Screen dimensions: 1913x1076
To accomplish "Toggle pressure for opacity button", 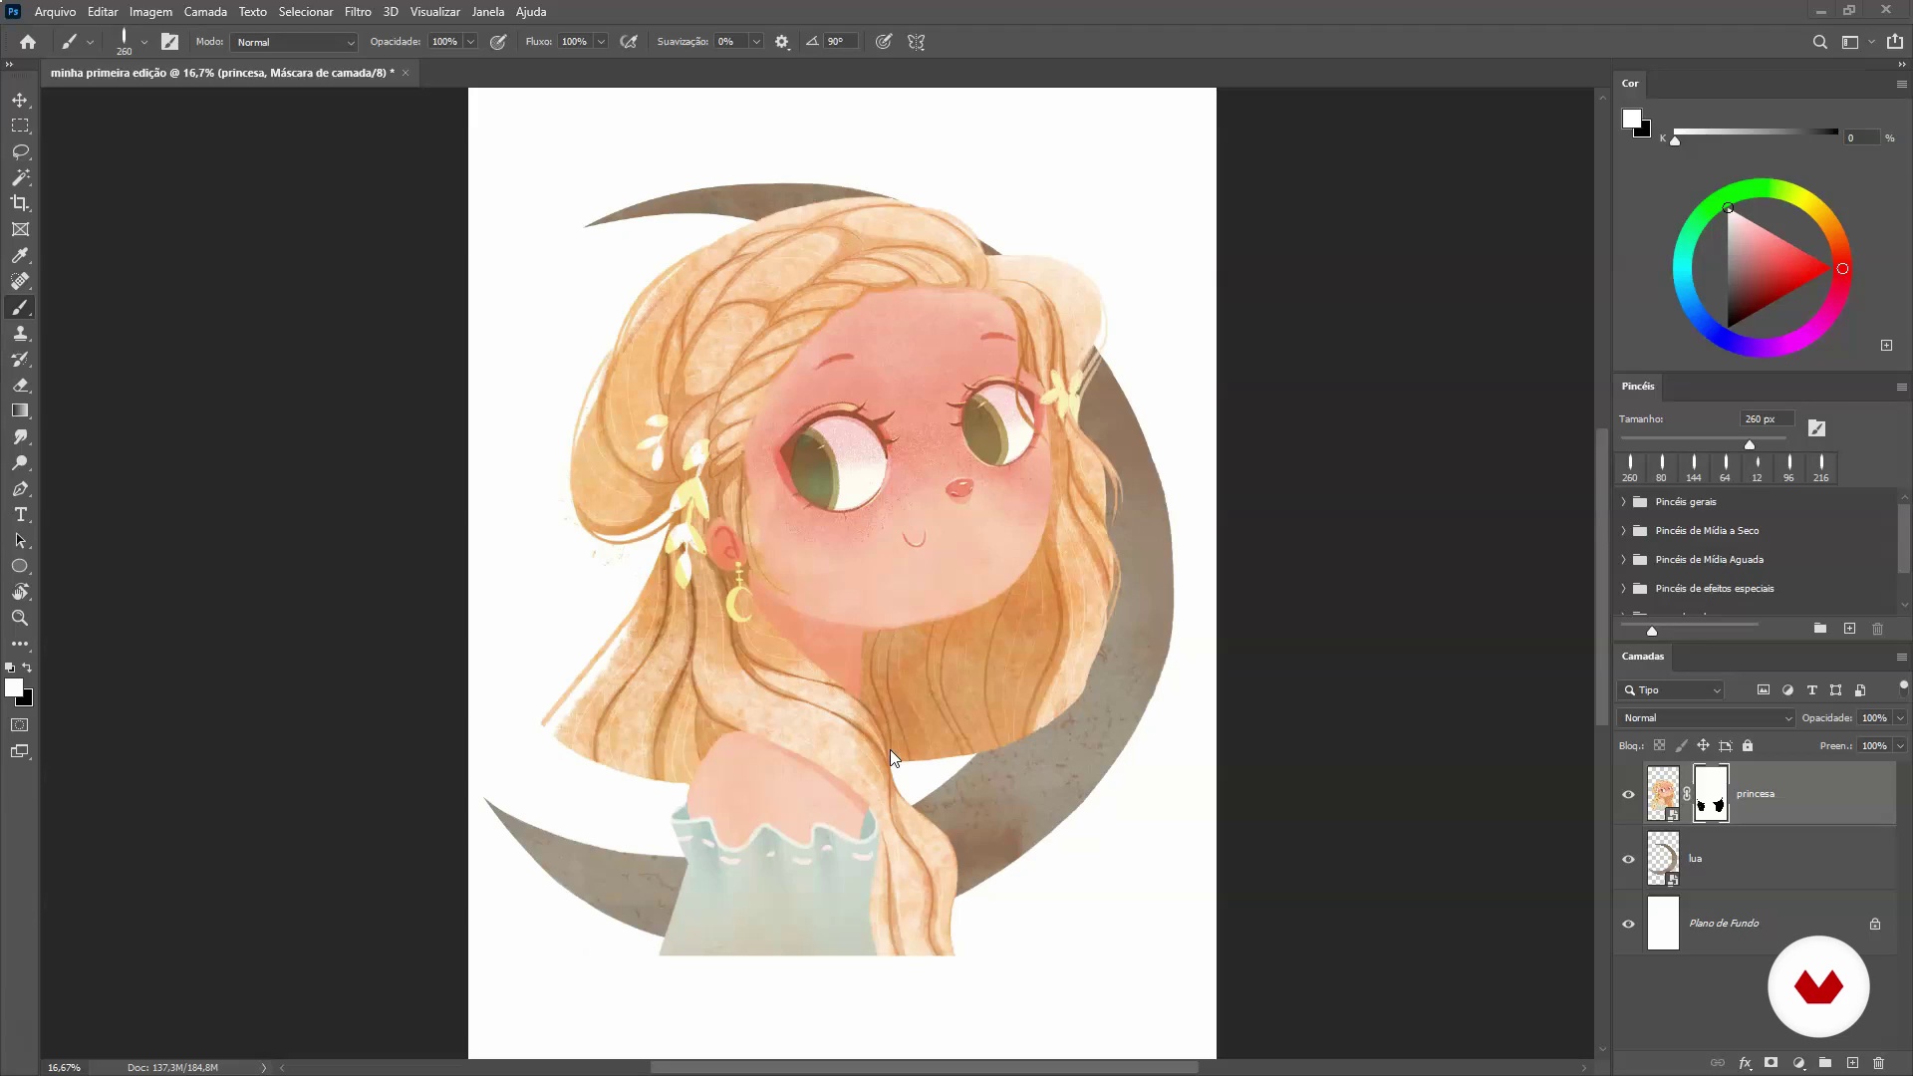I will [x=498, y=42].
